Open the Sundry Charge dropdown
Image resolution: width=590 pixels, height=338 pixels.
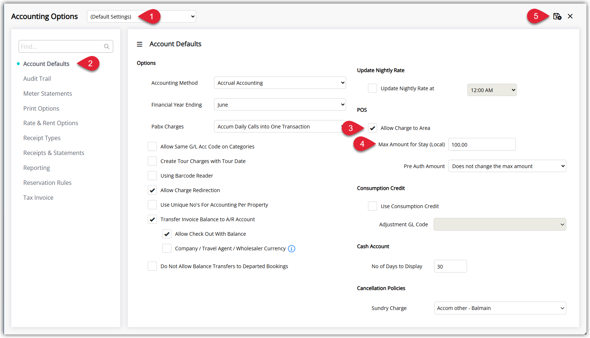click(x=500, y=308)
